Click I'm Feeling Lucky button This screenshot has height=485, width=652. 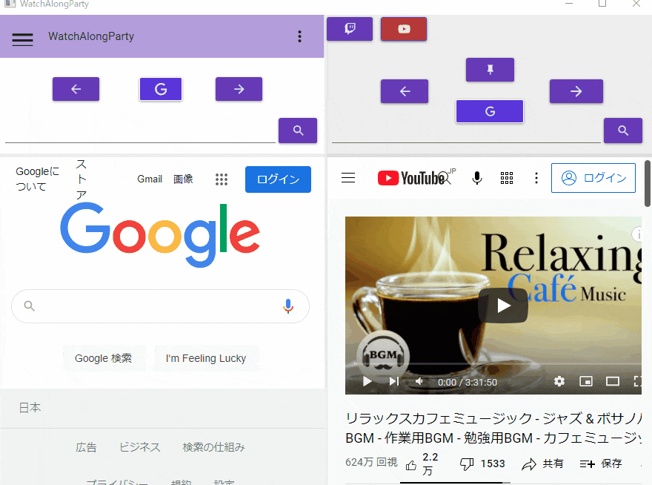pos(206,358)
